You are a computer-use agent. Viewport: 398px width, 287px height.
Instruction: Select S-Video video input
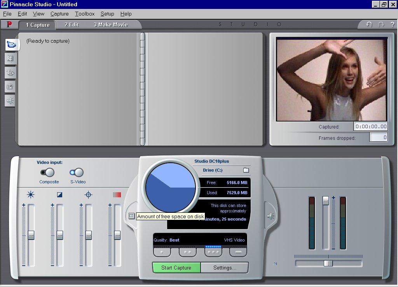tap(77, 172)
